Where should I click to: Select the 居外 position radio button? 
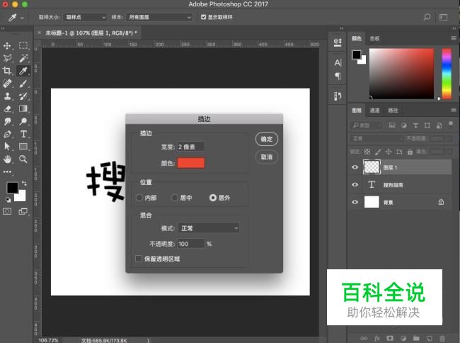point(213,198)
